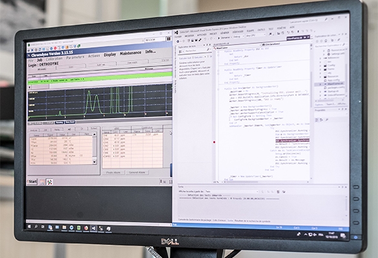This screenshot has height=258, width=378.
Task: Open the colorful chromatogram icon beside Start
Action: click(50, 182)
